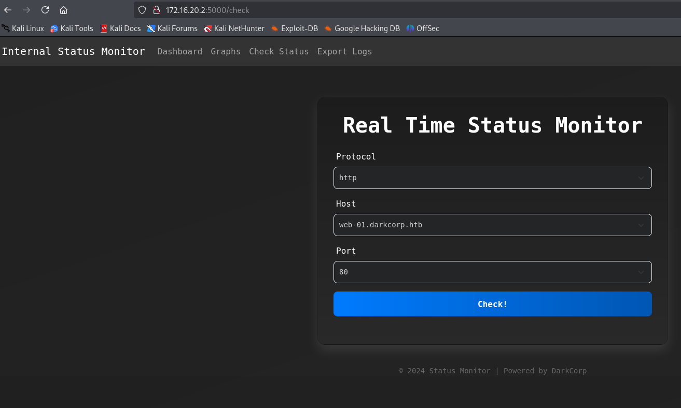The width and height of the screenshot is (681, 408).
Task: Go to browser home page
Action: click(63, 10)
